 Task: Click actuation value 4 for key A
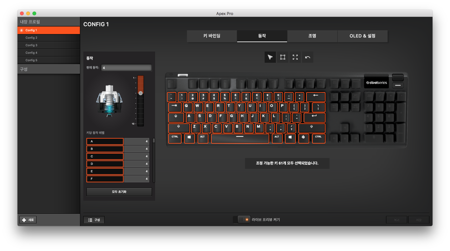[137, 141]
